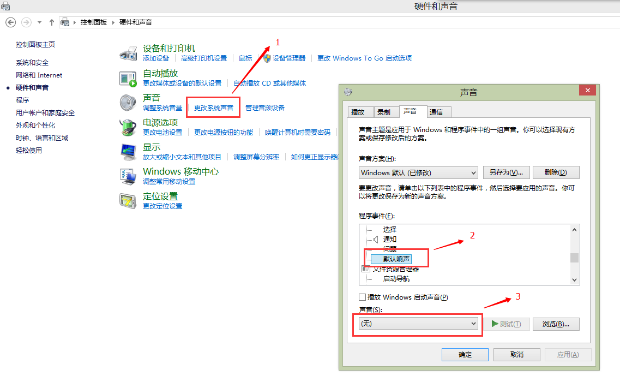Open the 鼠标 settings link
This screenshot has height=376, width=620.
coord(245,58)
